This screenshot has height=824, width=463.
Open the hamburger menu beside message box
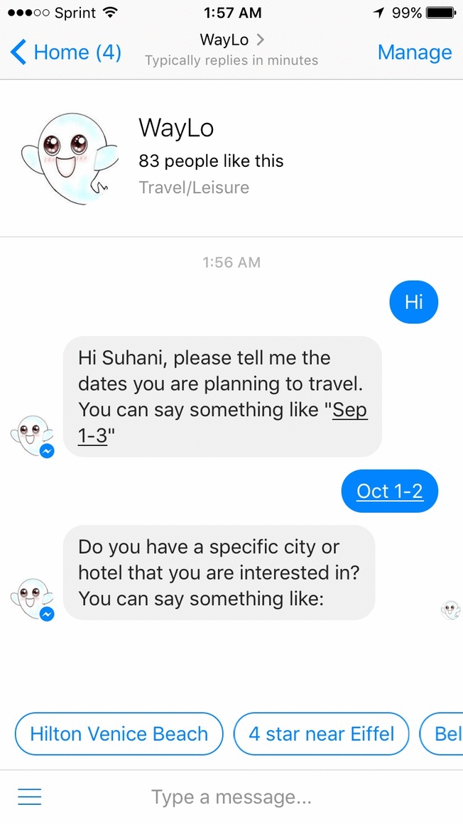pyautogui.click(x=29, y=797)
